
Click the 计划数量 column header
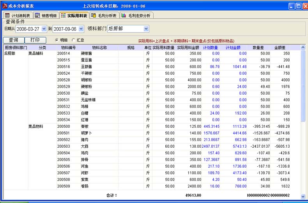click(210, 48)
